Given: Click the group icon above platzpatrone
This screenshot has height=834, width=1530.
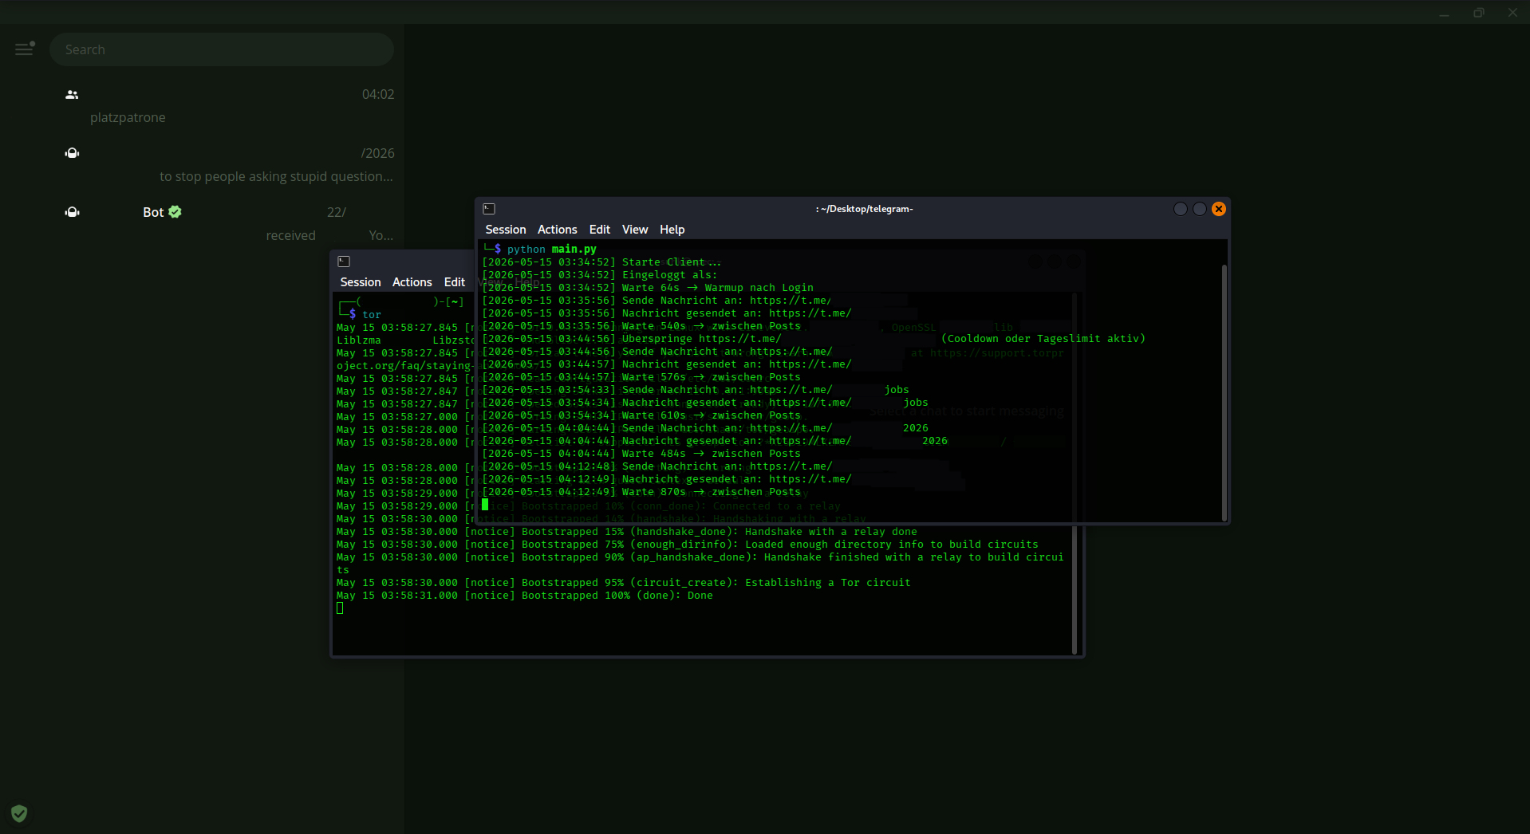Looking at the screenshot, I should 72,95.
